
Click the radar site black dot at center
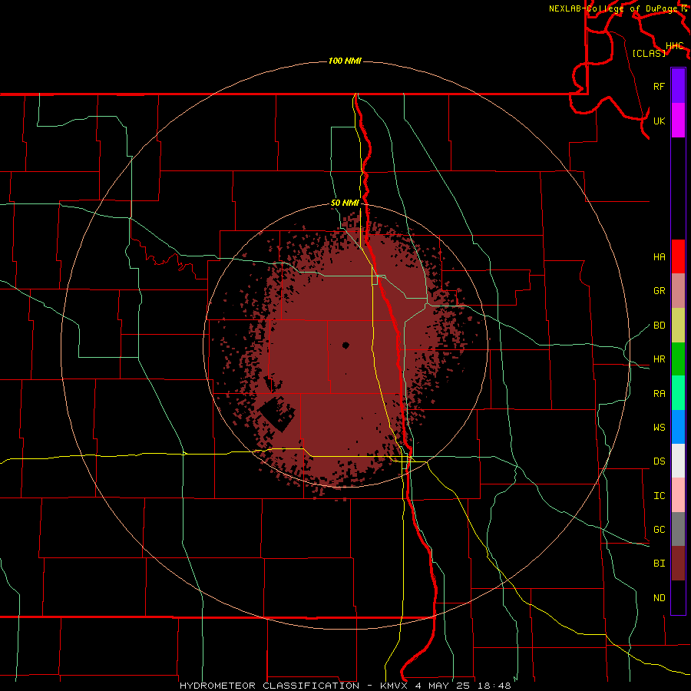point(345,345)
